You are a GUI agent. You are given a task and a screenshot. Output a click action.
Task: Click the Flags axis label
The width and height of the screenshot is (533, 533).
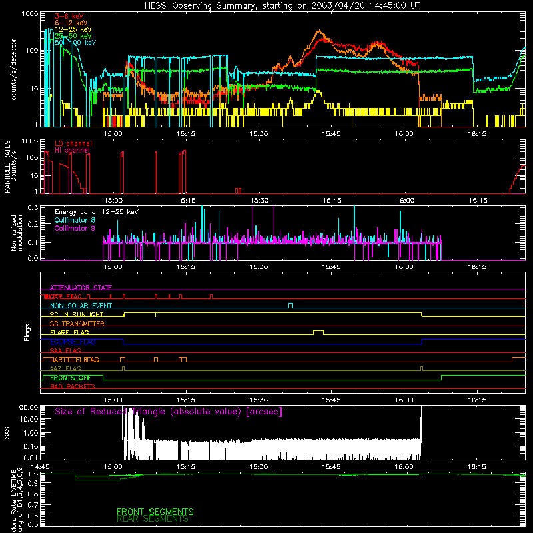click(x=27, y=332)
